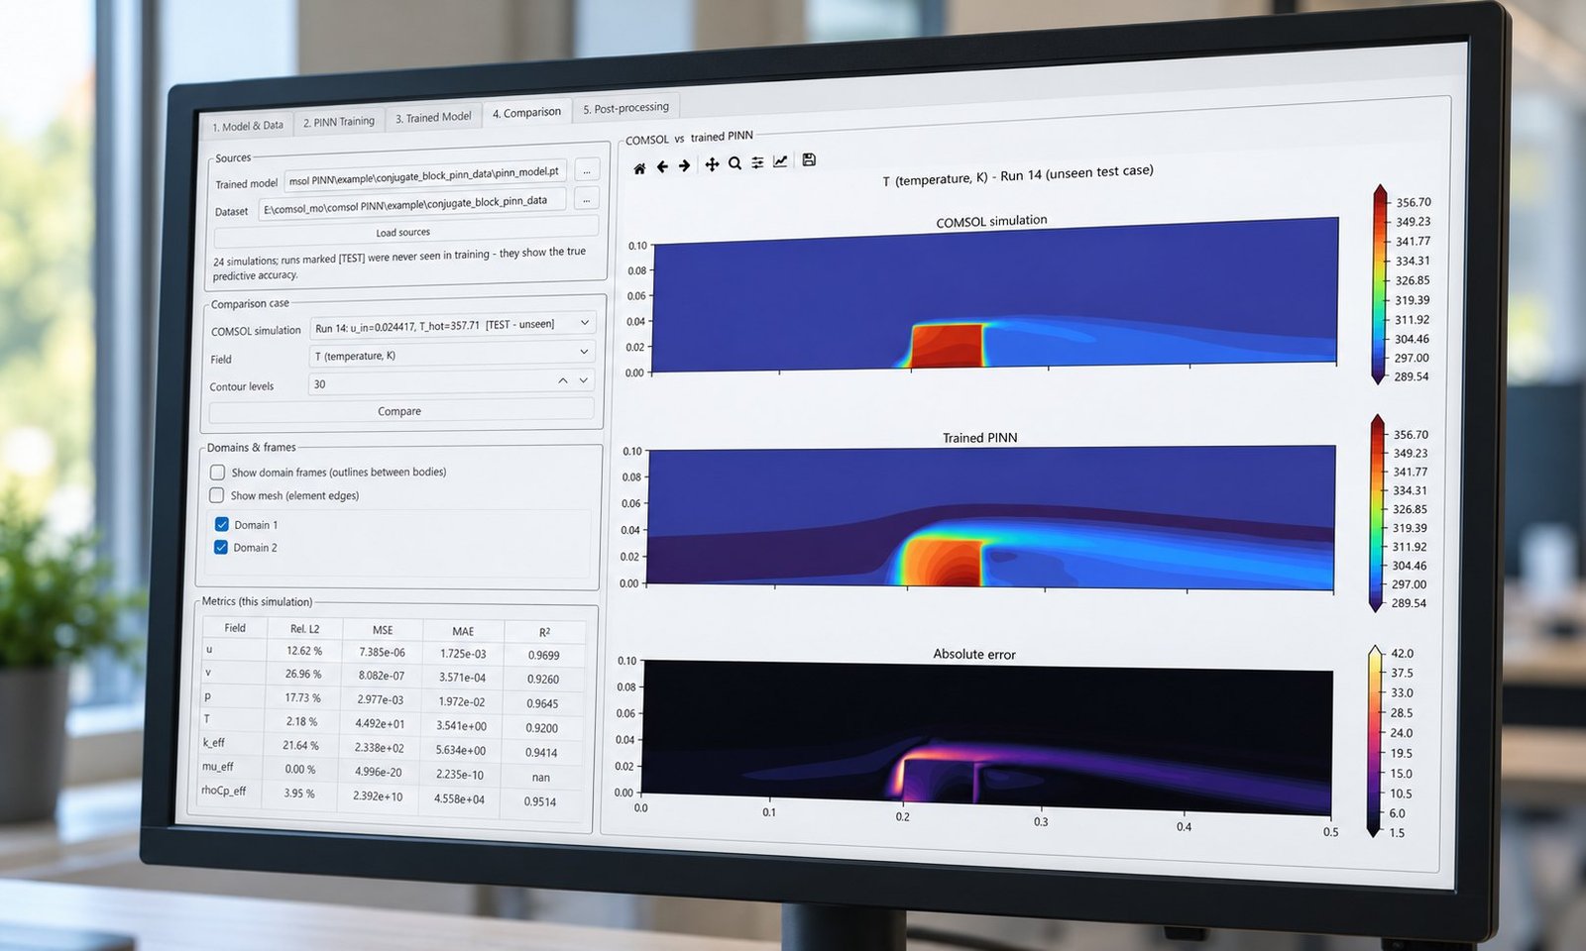Go forward to next plot view

point(685,166)
